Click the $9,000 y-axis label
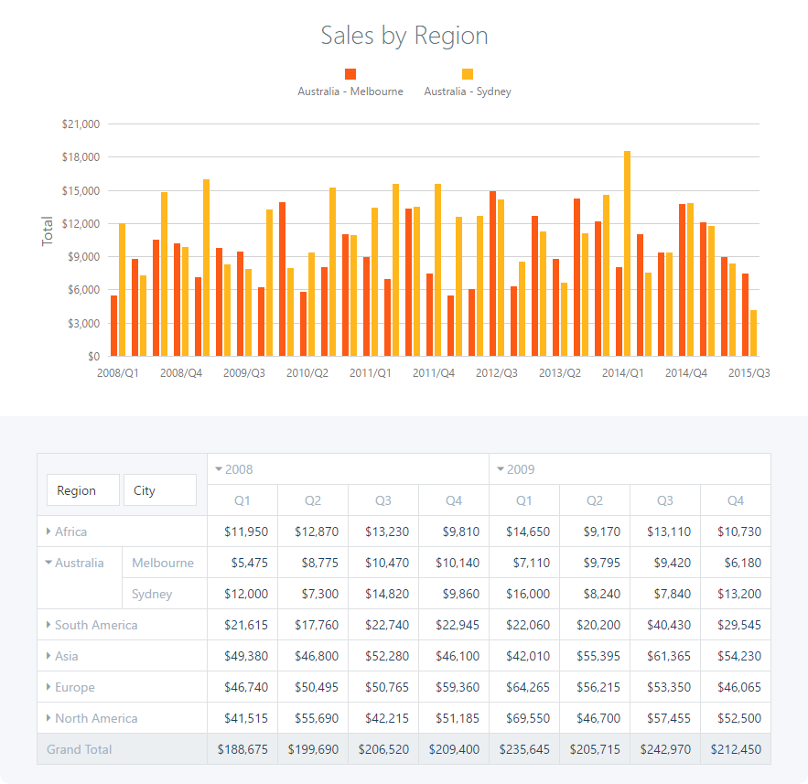The height and width of the screenshot is (784, 808). coord(83,256)
